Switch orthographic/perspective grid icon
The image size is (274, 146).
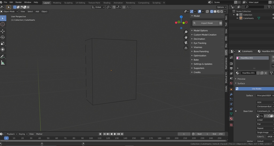pos(186,48)
